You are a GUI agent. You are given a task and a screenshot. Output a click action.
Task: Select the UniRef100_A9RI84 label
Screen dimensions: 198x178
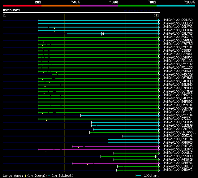178,139
